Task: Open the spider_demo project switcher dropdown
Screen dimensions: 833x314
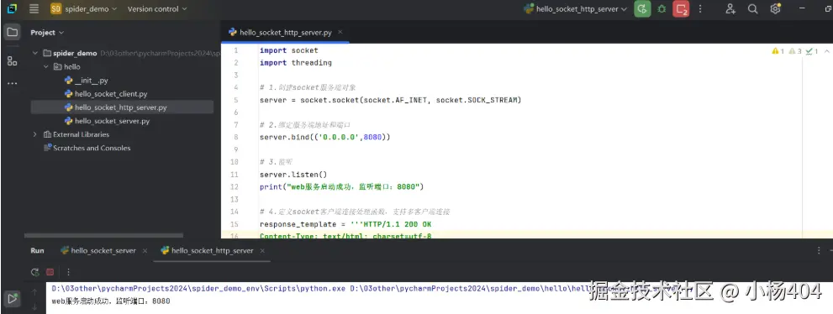Action: pyautogui.click(x=84, y=8)
